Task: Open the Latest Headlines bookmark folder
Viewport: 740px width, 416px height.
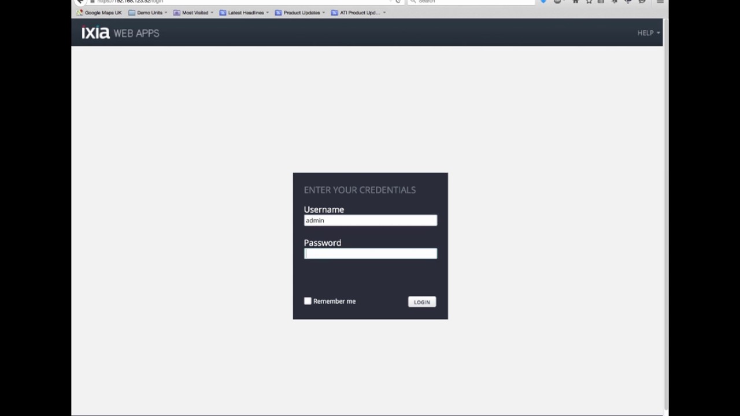Action: [x=244, y=13]
